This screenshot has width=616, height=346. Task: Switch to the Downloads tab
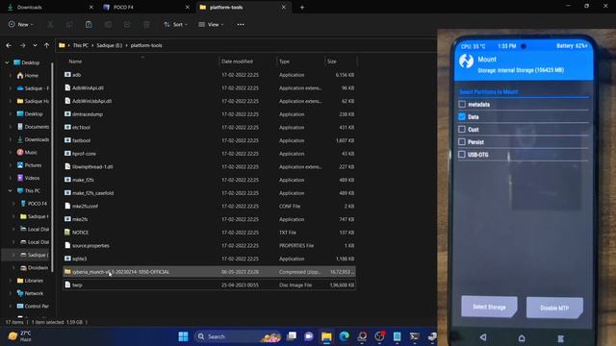[x=49, y=7]
